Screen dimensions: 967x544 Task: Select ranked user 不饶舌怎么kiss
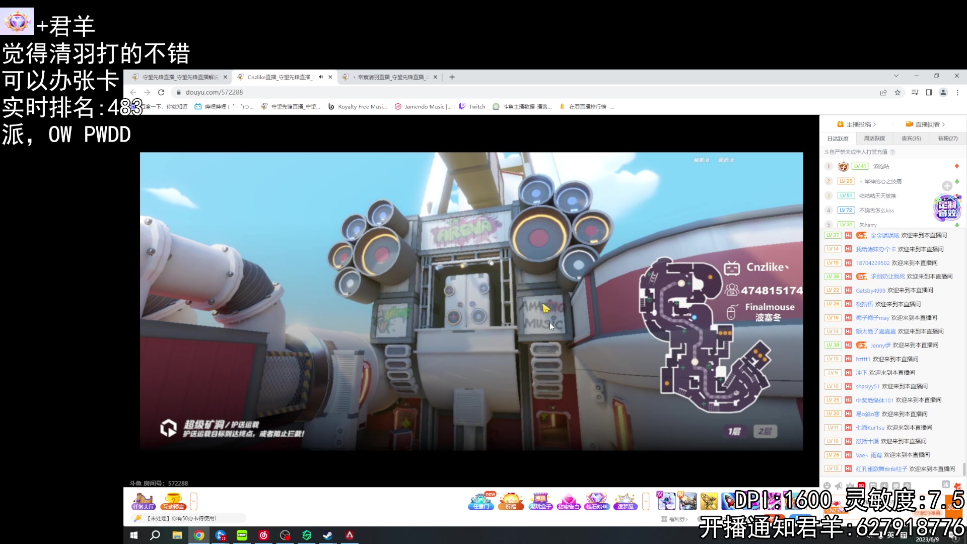tap(877, 211)
